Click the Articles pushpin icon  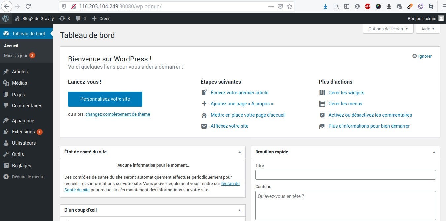(x=6, y=72)
